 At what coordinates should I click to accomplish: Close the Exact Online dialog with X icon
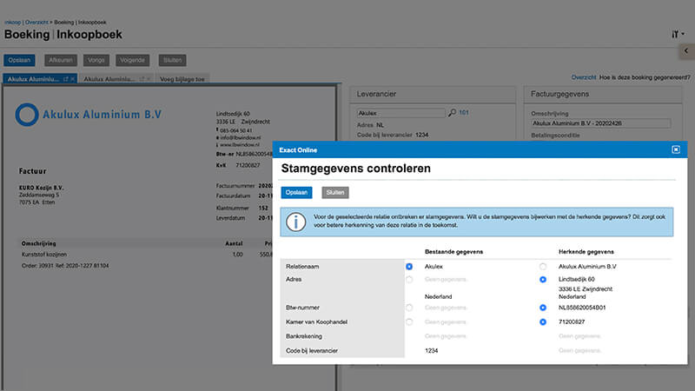click(676, 149)
